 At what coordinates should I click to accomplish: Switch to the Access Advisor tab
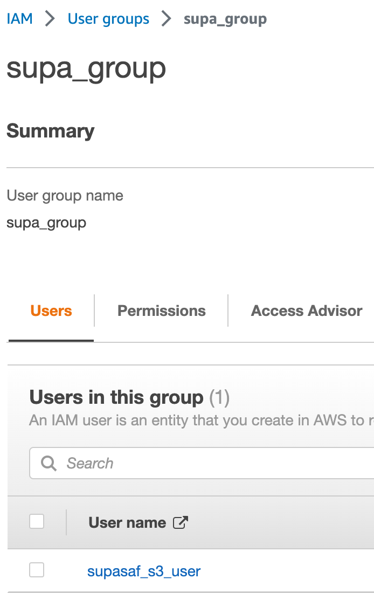pyautogui.click(x=306, y=311)
